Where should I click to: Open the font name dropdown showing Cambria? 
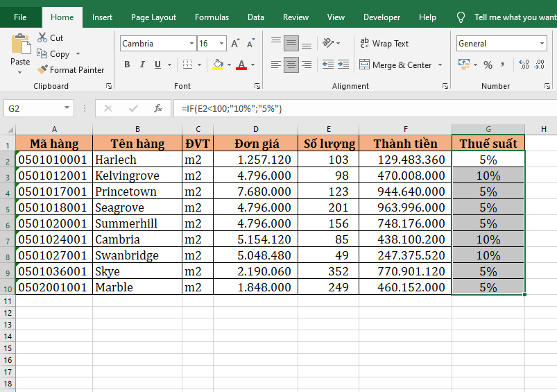191,44
